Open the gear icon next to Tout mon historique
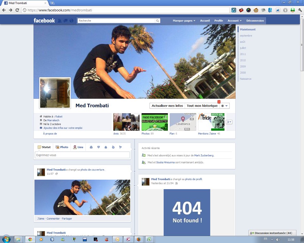The image size is (304, 243). pos(223,106)
